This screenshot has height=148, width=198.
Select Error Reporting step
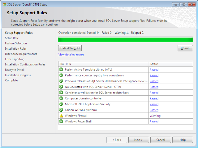pos(15,59)
